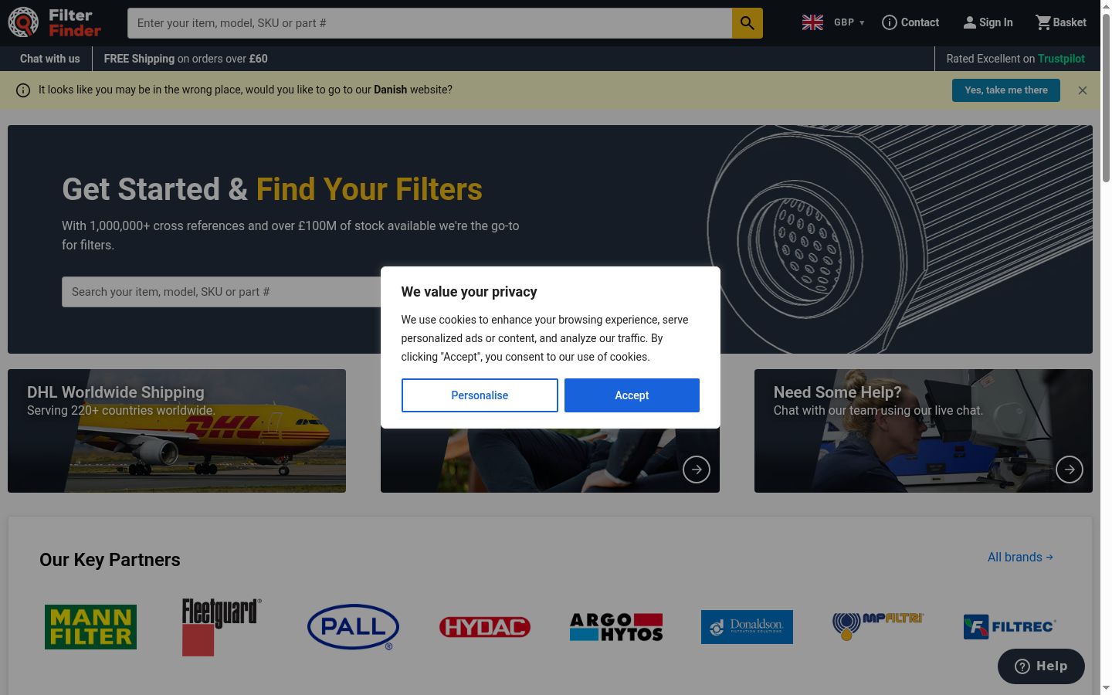Open the GBP currency dropdown

pos(849,22)
